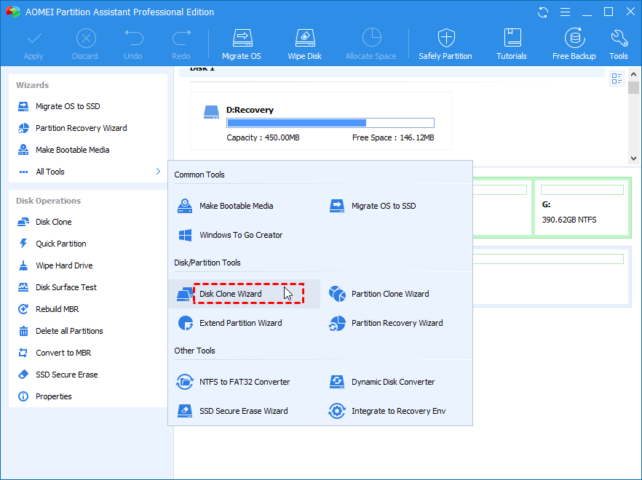The image size is (642, 480).
Task: Click the Undo arrow icon
Action: (x=133, y=38)
